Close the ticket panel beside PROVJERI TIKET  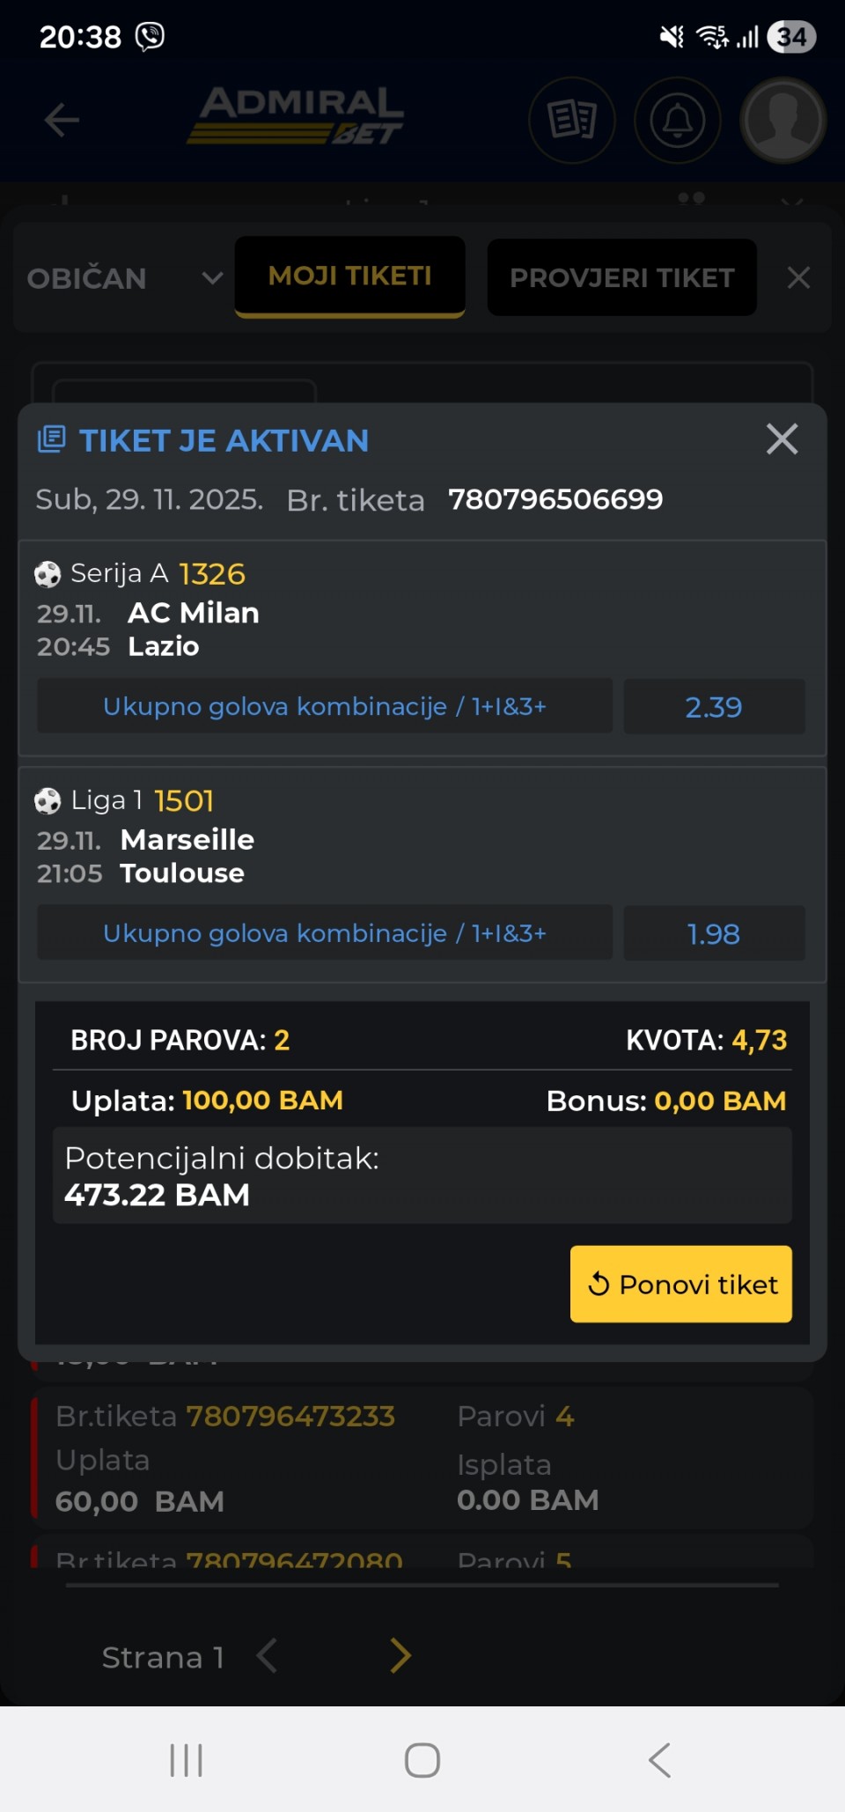pos(798,278)
